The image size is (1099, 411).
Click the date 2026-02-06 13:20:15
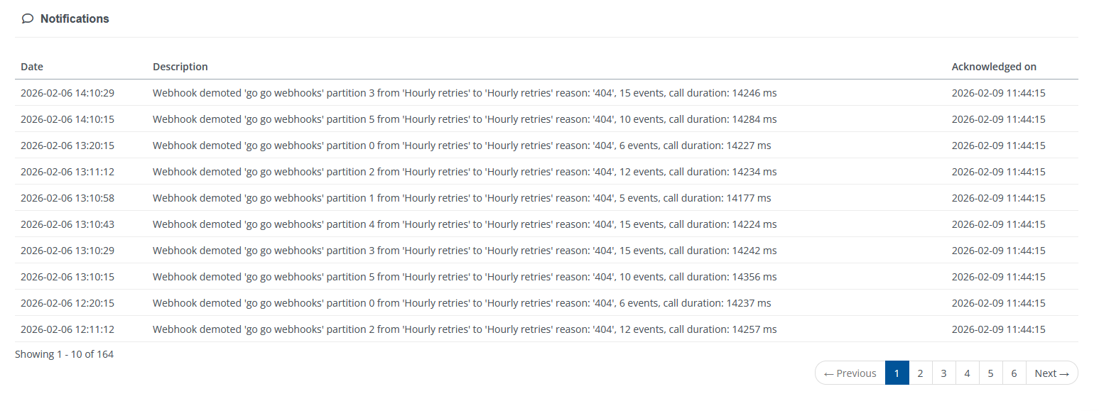click(x=67, y=146)
